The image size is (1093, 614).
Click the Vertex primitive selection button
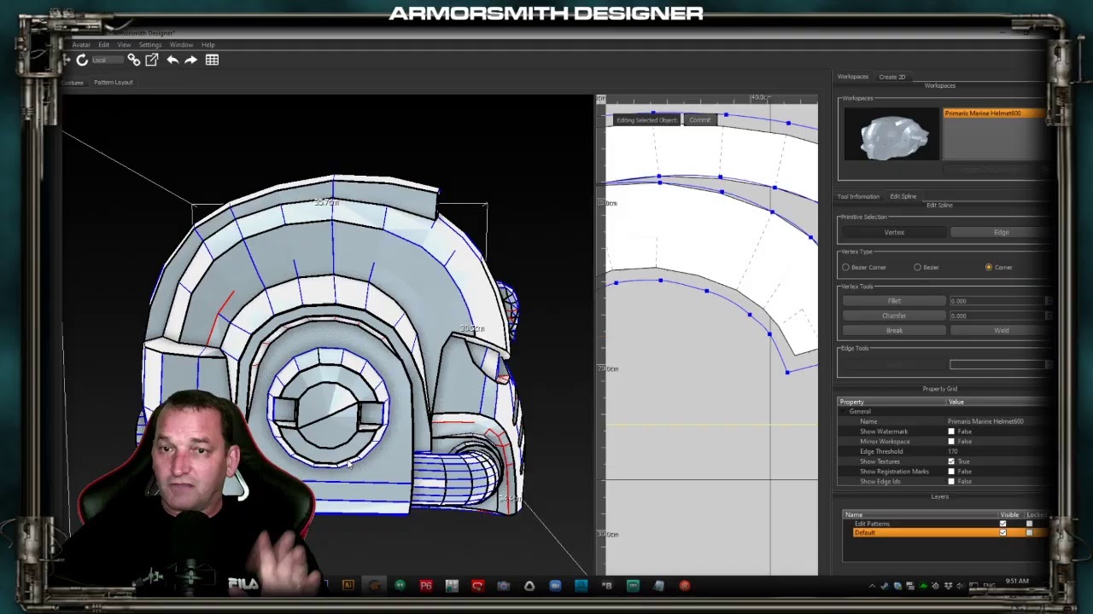tap(894, 232)
